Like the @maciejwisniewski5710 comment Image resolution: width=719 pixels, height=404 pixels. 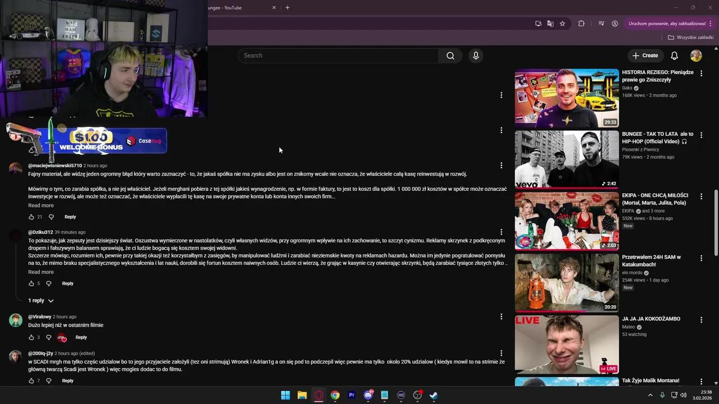(x=31, y=217)
